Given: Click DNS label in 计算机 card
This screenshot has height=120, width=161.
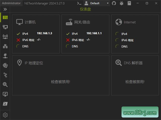Looking at the screenshot, I should click(x=25, y=46).
